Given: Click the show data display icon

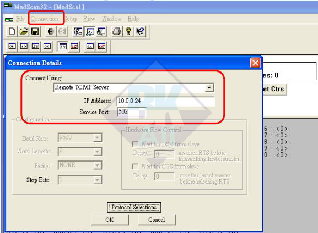Looking at the screenshot, I should [x=90, y=31].
